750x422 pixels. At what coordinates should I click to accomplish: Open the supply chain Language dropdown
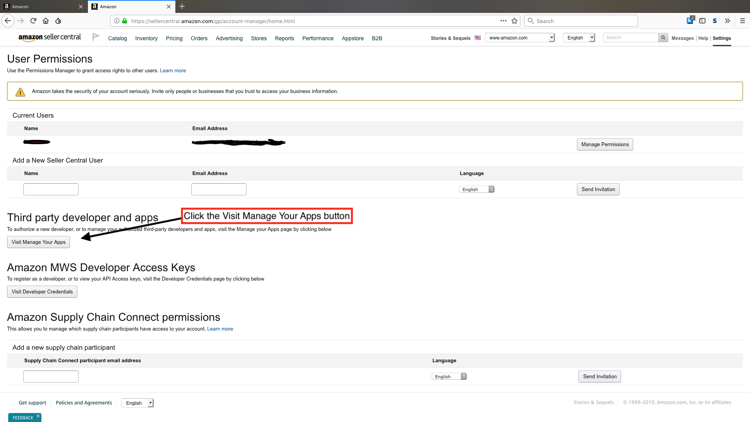click(x=449, y=377)
